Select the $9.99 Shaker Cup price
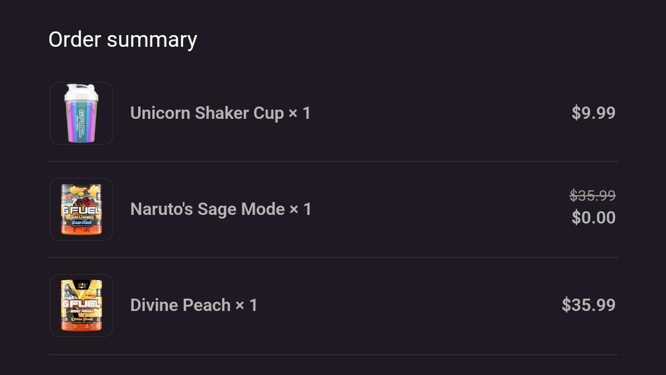 coord(593,113)
